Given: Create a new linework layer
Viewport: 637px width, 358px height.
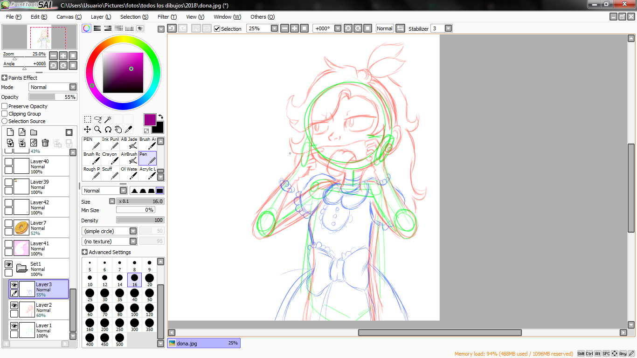Looking at the screenshot, I should click(22, 132).
